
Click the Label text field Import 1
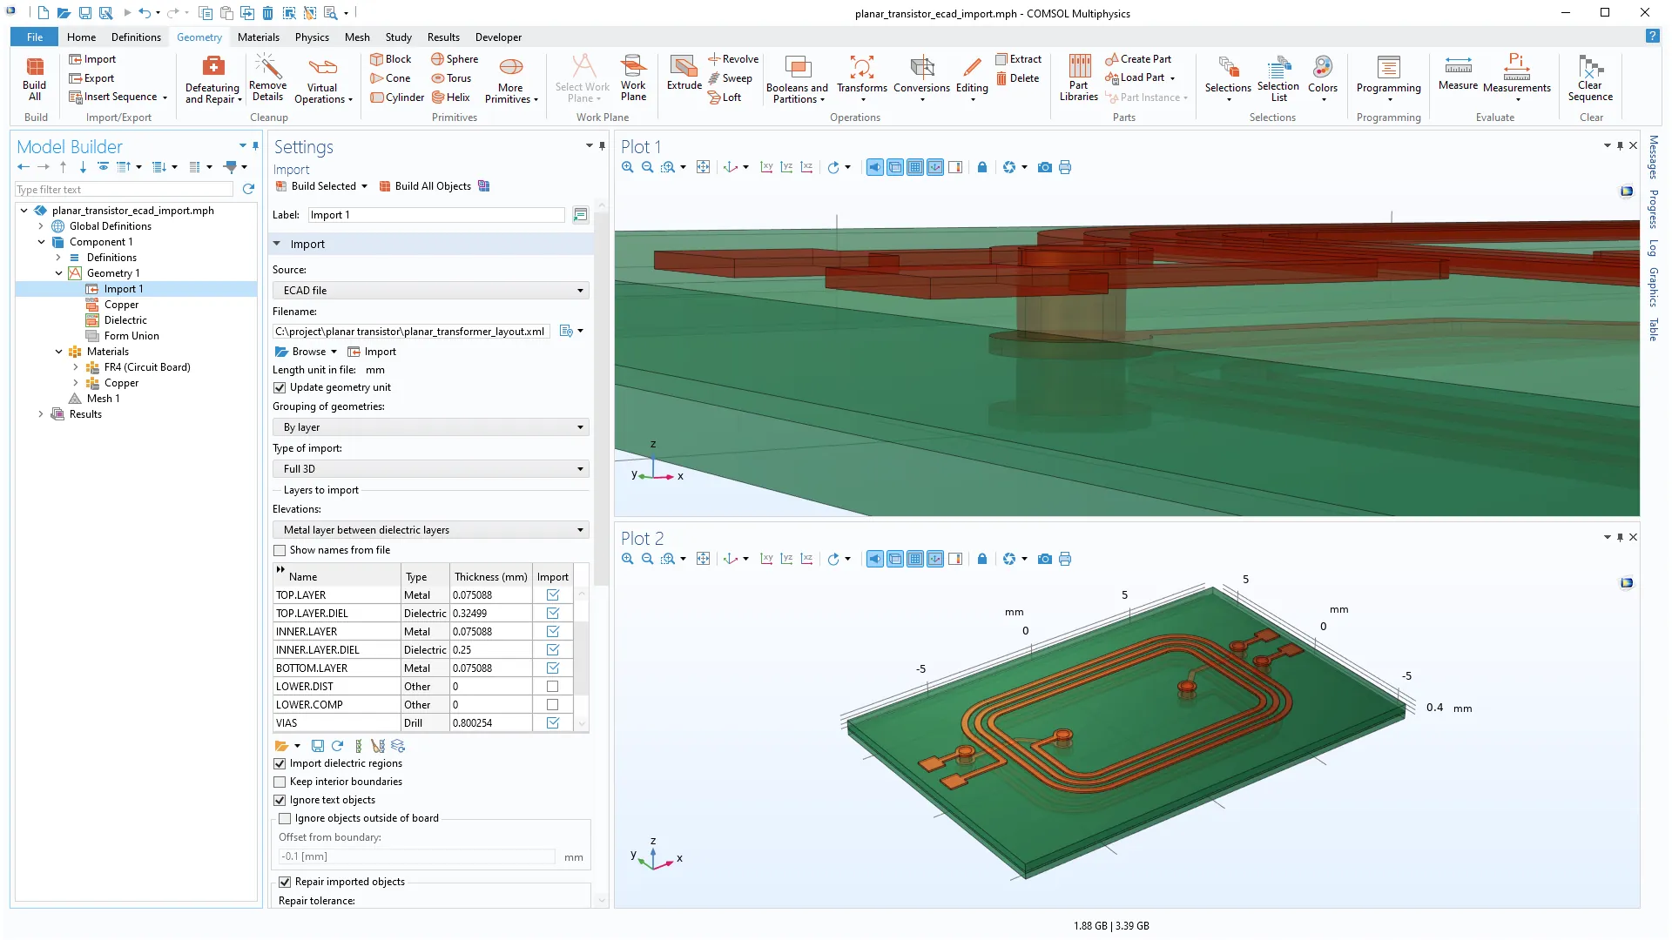point(435,215)
